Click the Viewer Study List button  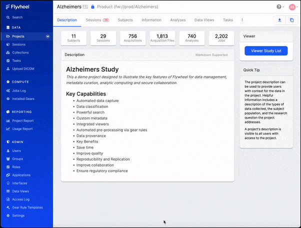pyautogui.click(x=266, y=51)
